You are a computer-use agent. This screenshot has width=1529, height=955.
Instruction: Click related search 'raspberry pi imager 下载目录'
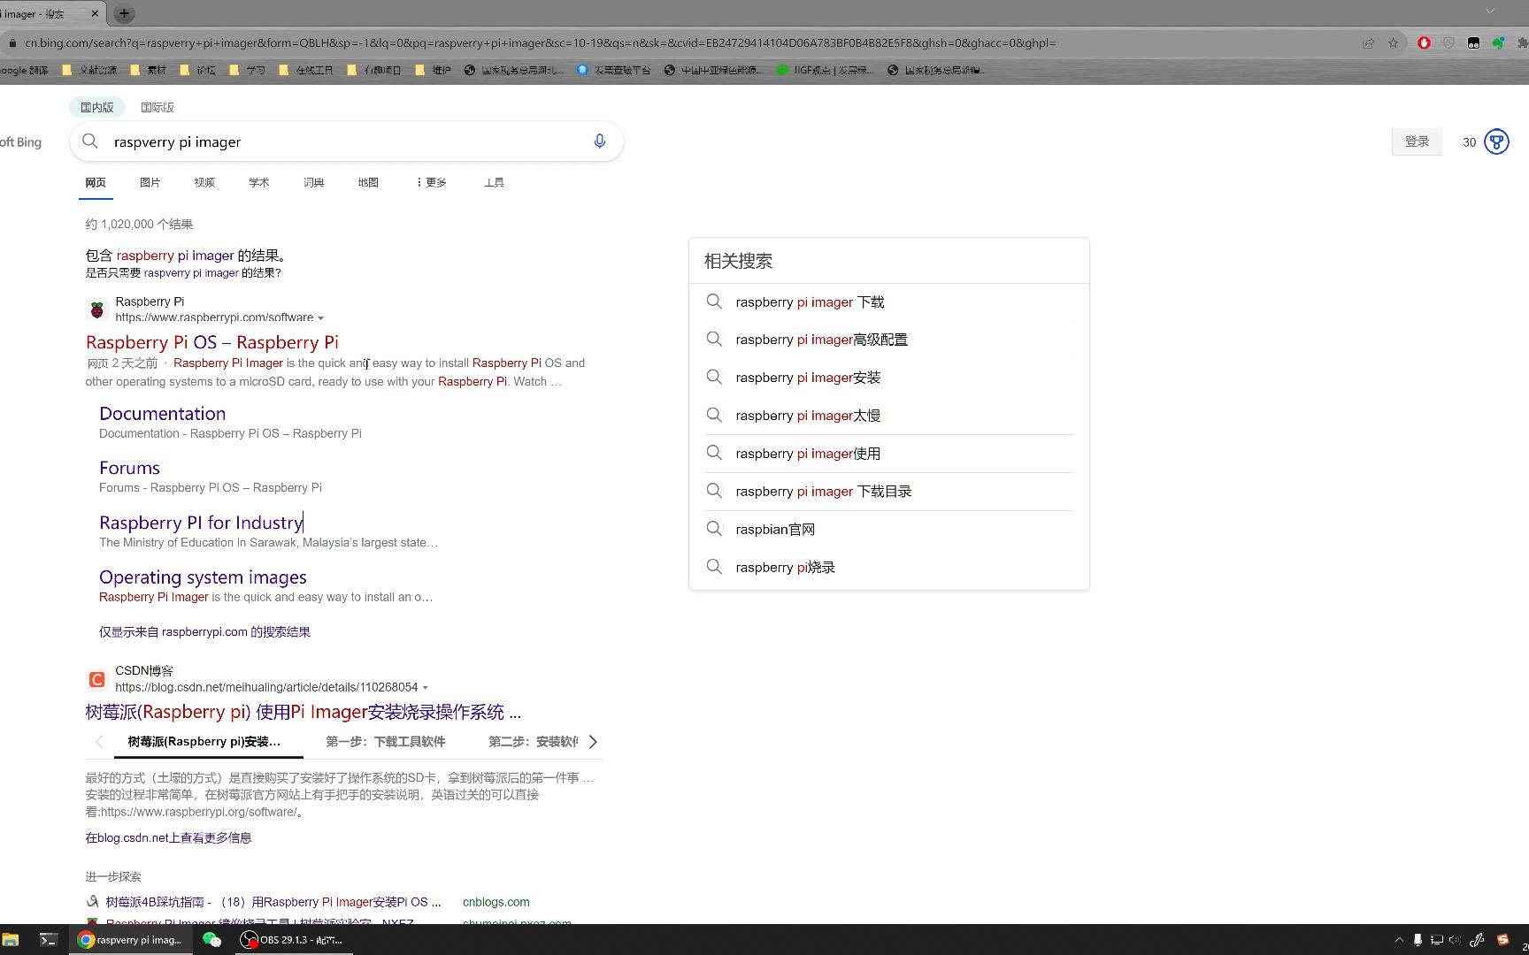823,492
